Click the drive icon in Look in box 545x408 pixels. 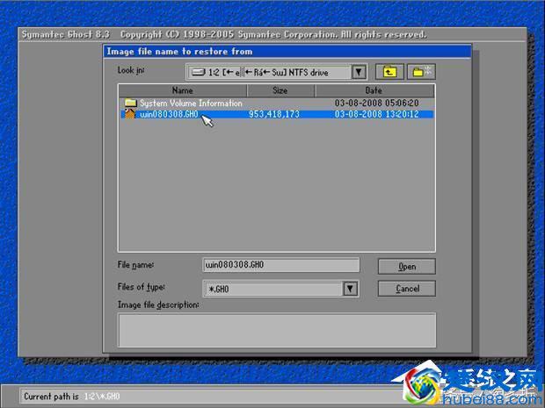coord(199,72)
